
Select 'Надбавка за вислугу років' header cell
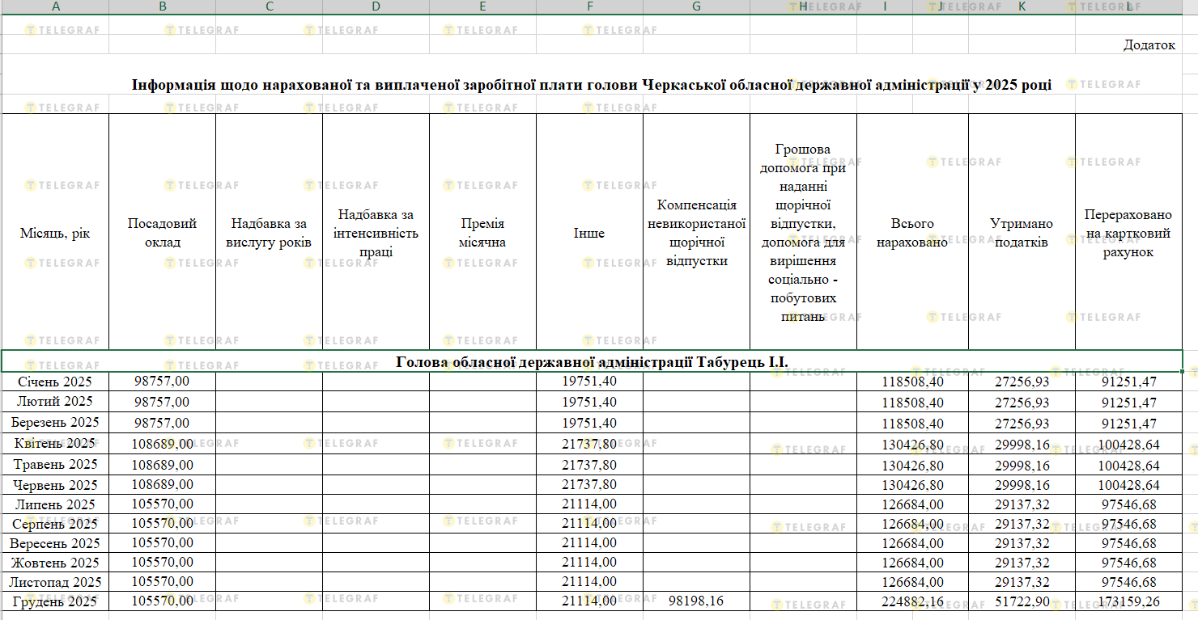pyautogui.click(x=269, y=233)
